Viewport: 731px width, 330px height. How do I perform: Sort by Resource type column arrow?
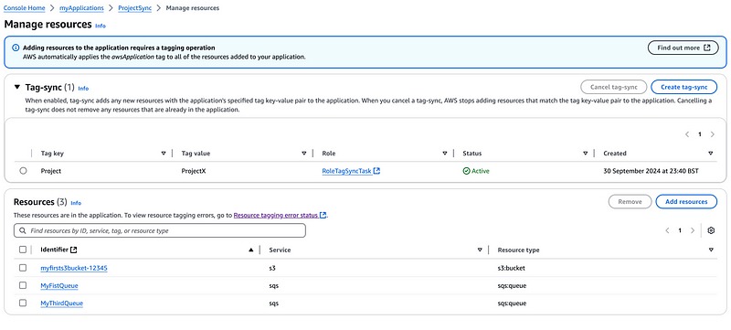(x=711, y=250)
